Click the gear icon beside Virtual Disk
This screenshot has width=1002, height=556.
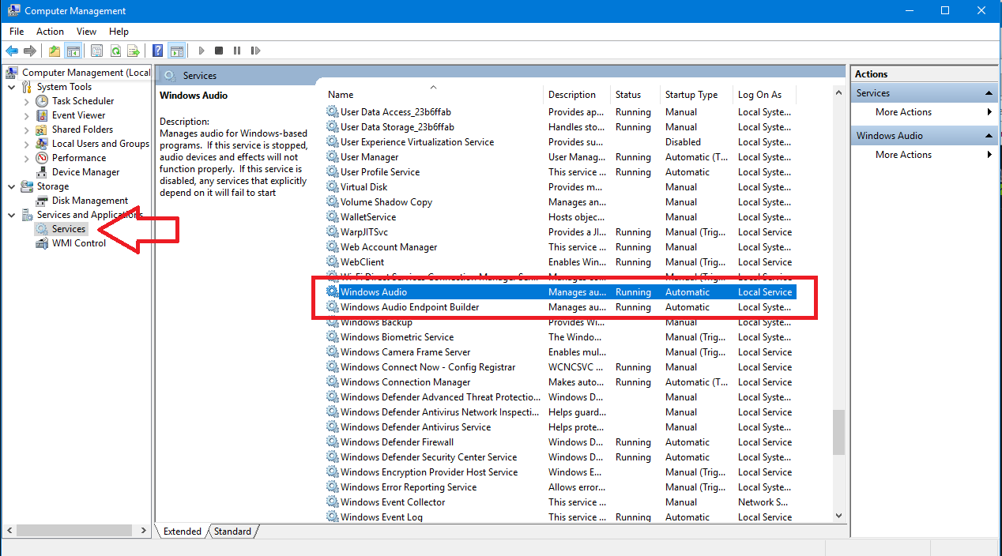coord(332,187)
